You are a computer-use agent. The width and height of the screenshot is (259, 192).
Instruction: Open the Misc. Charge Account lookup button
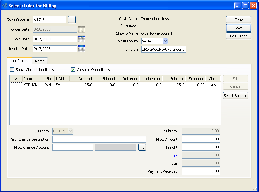[142, 147]
